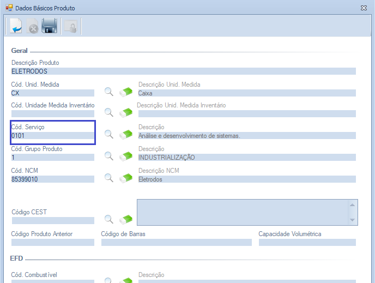Image resolution: width=375 pixels, height=283 pixels.
Task: Click the Cód. Combustível label
Action: click(34, 275)
